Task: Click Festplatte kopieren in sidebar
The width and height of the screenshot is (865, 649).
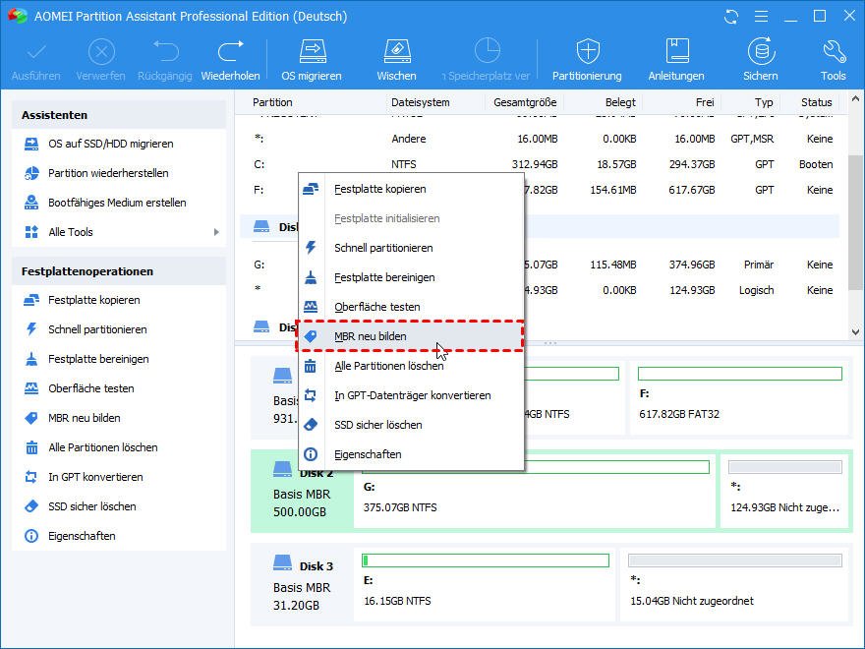Action: (93, 300)
